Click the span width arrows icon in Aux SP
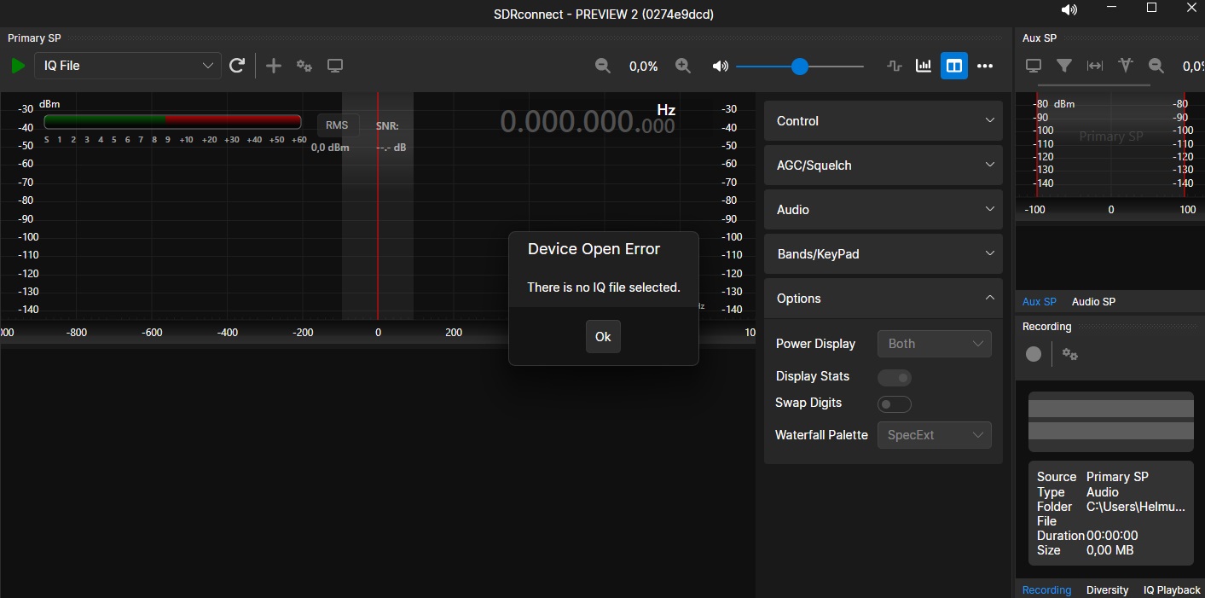The height and width of the screenshot is (598, 1205). pyautogui.click(x=1095, y=66)
